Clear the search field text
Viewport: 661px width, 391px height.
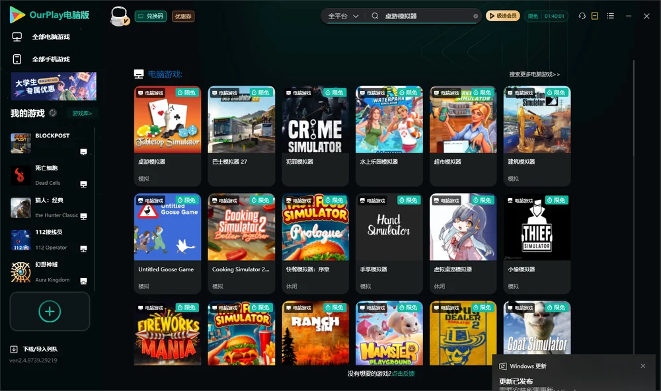475,17
